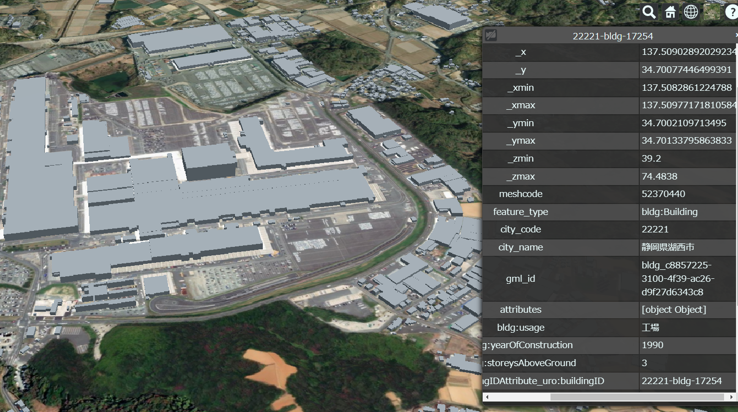Open the imagery base layer picker

712,12
